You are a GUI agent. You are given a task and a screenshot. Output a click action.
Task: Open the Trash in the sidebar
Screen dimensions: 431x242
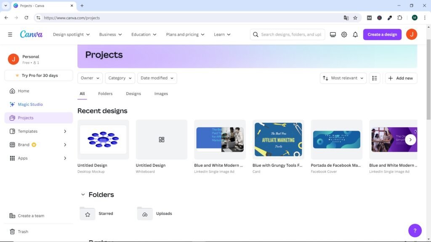[x=23, y=231]
